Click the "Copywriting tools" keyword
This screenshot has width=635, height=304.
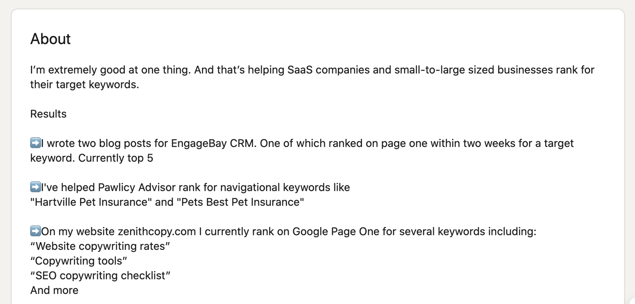click(79, 261)
